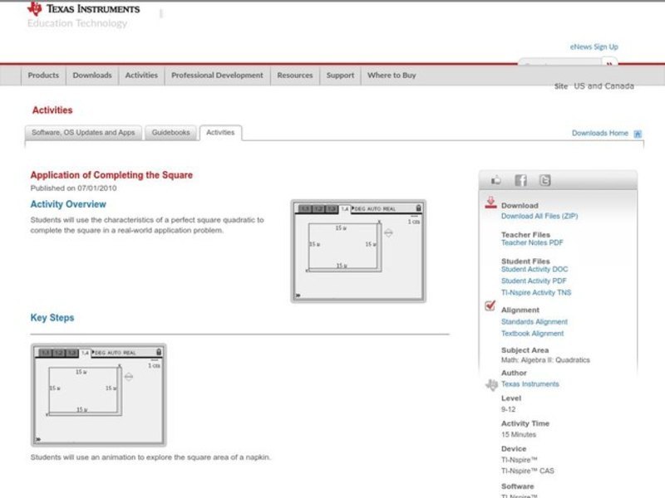Open the Products menu
The image size is (665, 498).
click(43, 76)
